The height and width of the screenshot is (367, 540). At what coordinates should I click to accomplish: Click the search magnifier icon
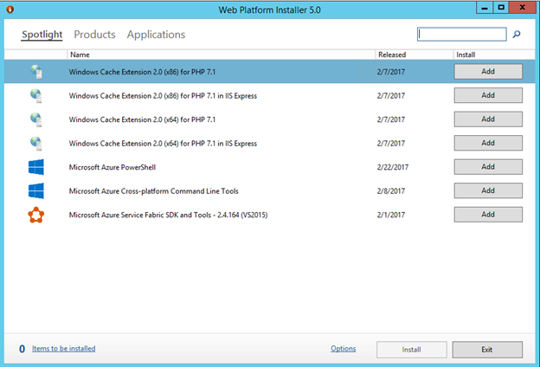pyautogui.click(x=517, y=35)
